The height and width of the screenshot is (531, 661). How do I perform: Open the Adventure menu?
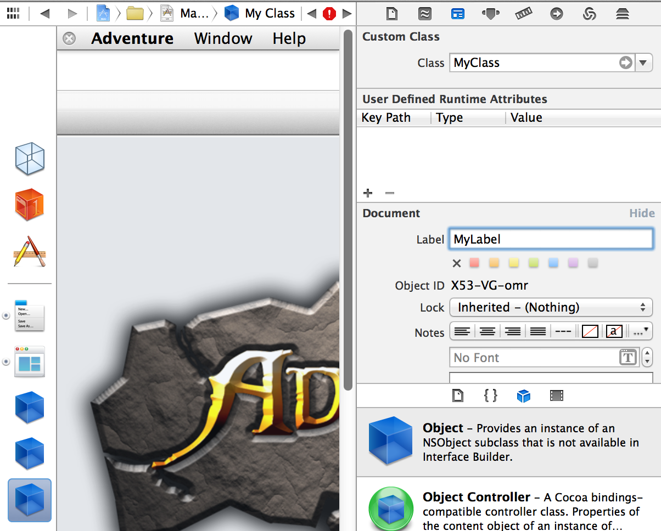point(132,38)
